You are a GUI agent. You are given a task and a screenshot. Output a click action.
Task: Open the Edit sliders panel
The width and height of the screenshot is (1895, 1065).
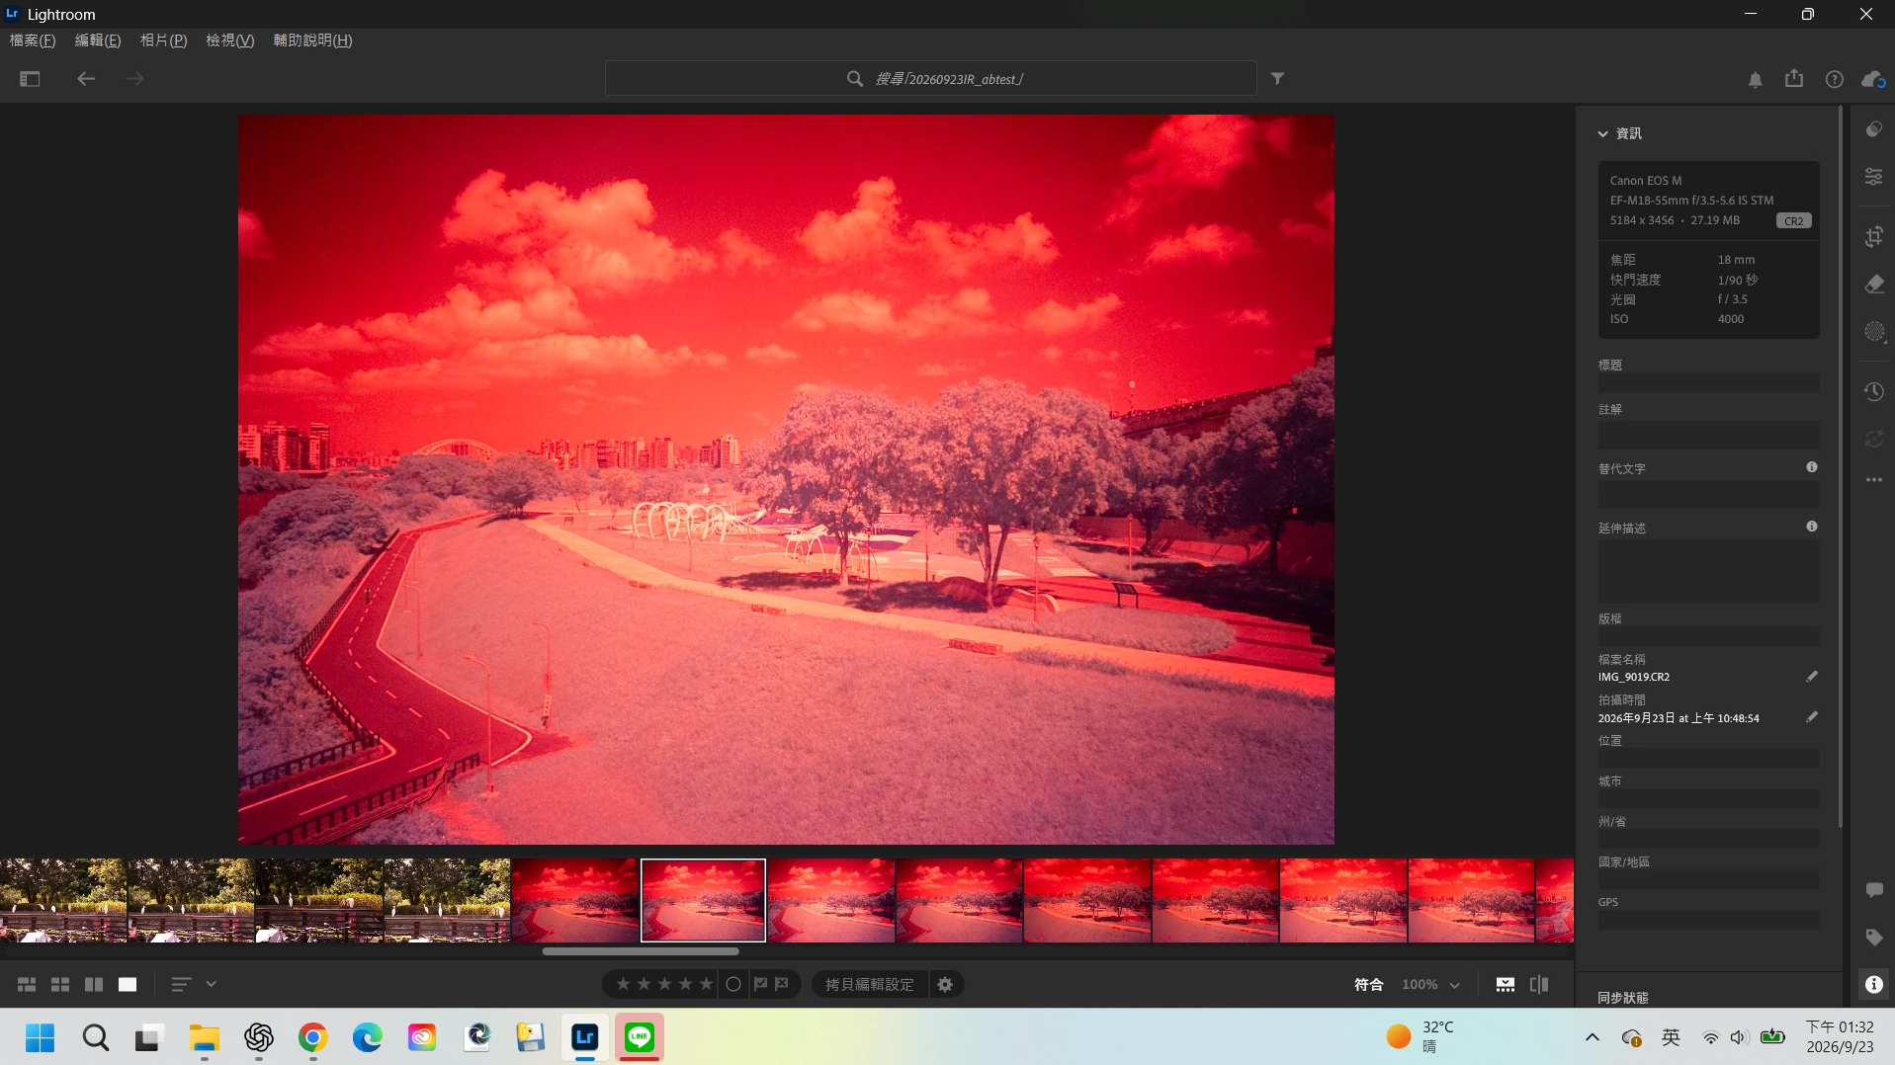point(1874,177)
